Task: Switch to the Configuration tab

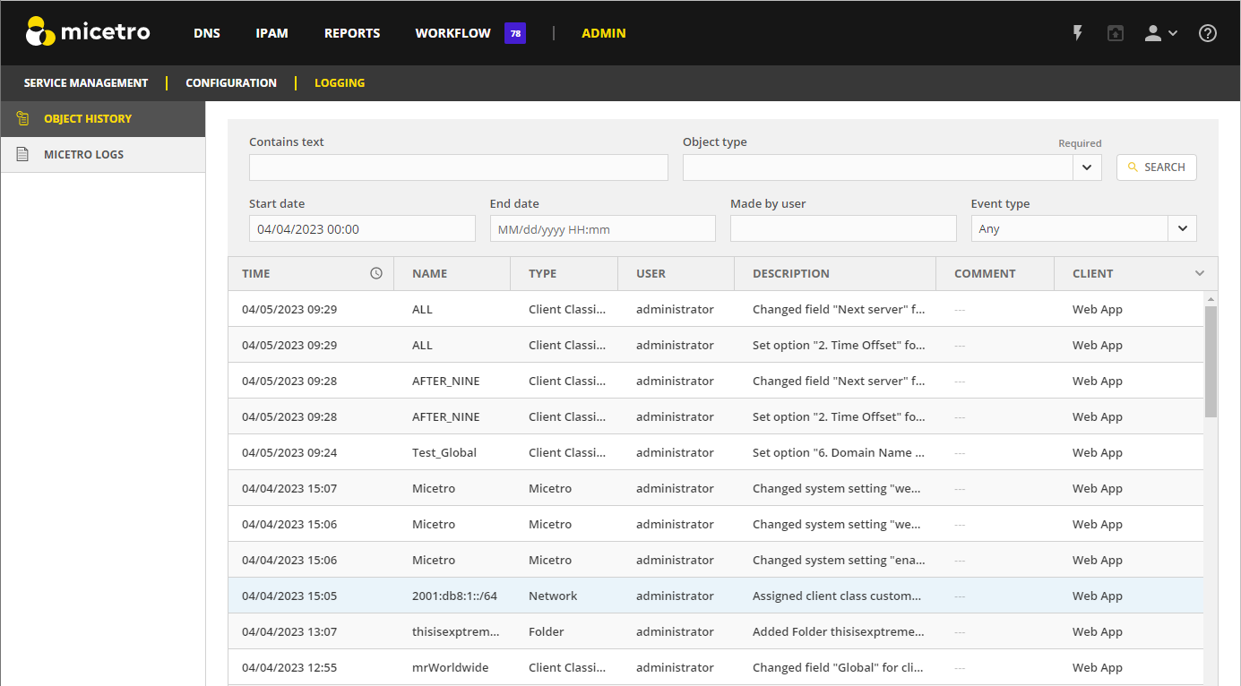Action: [231, 82]
